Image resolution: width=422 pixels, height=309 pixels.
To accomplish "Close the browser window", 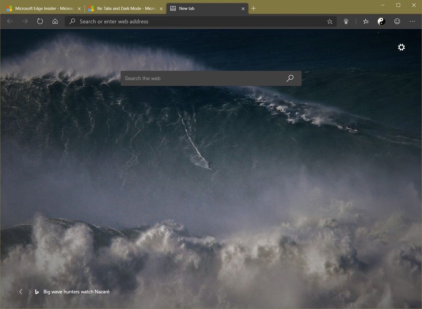I will tap(414, 5).
